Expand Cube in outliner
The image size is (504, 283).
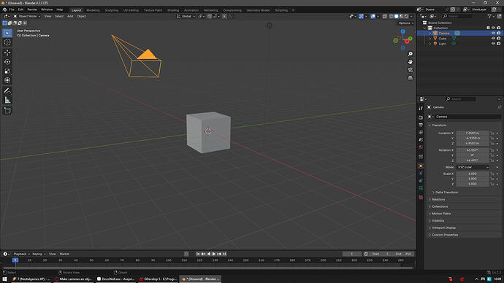pos(430,39)
